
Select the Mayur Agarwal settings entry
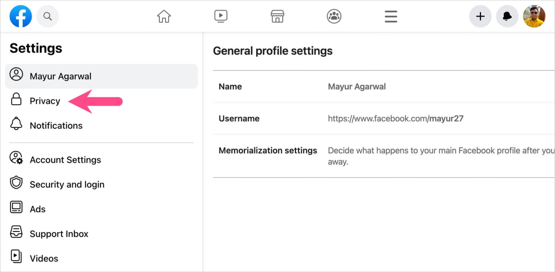point(60,76)
